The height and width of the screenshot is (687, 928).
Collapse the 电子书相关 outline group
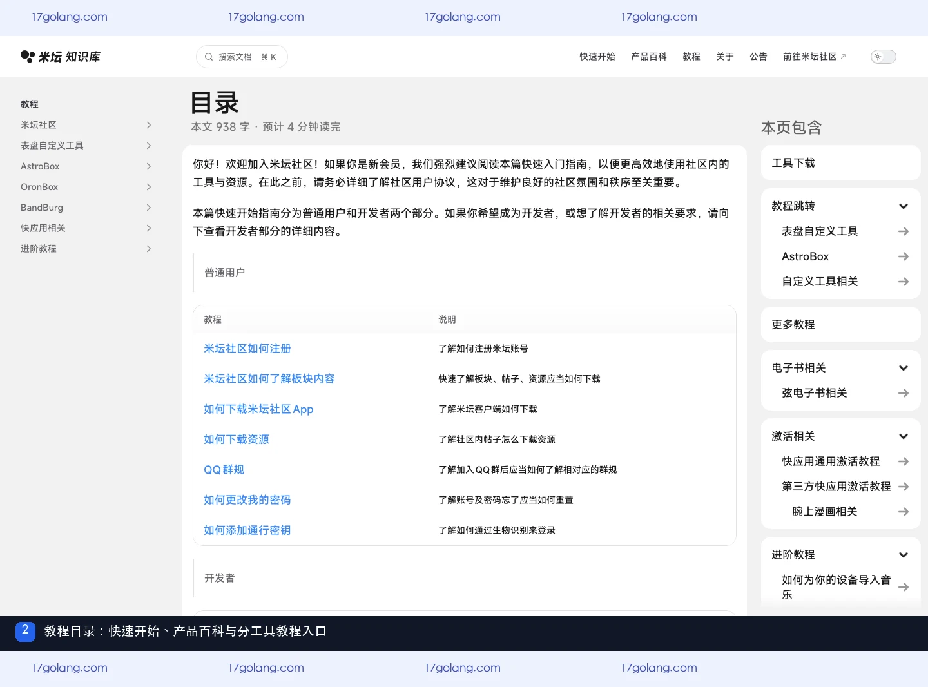coord(904,368)
